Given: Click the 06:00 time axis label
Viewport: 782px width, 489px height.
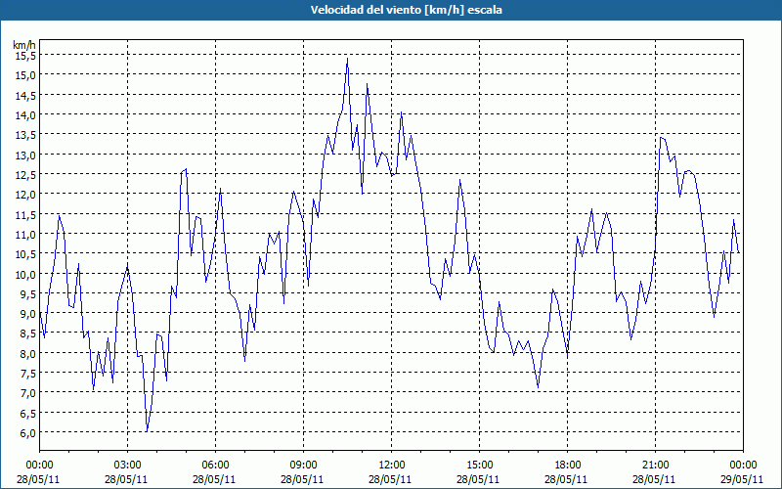Looking at the screenshot, I should 215,466.
